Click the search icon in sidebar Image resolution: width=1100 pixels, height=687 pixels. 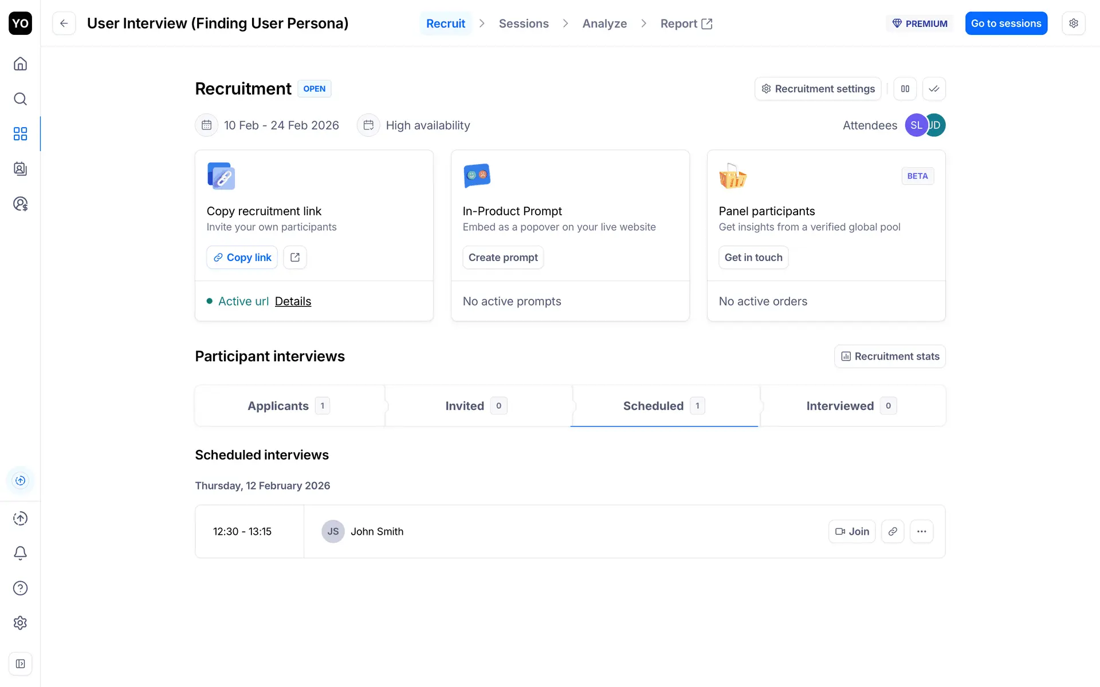pyautogui.click(x=20, y=99)
